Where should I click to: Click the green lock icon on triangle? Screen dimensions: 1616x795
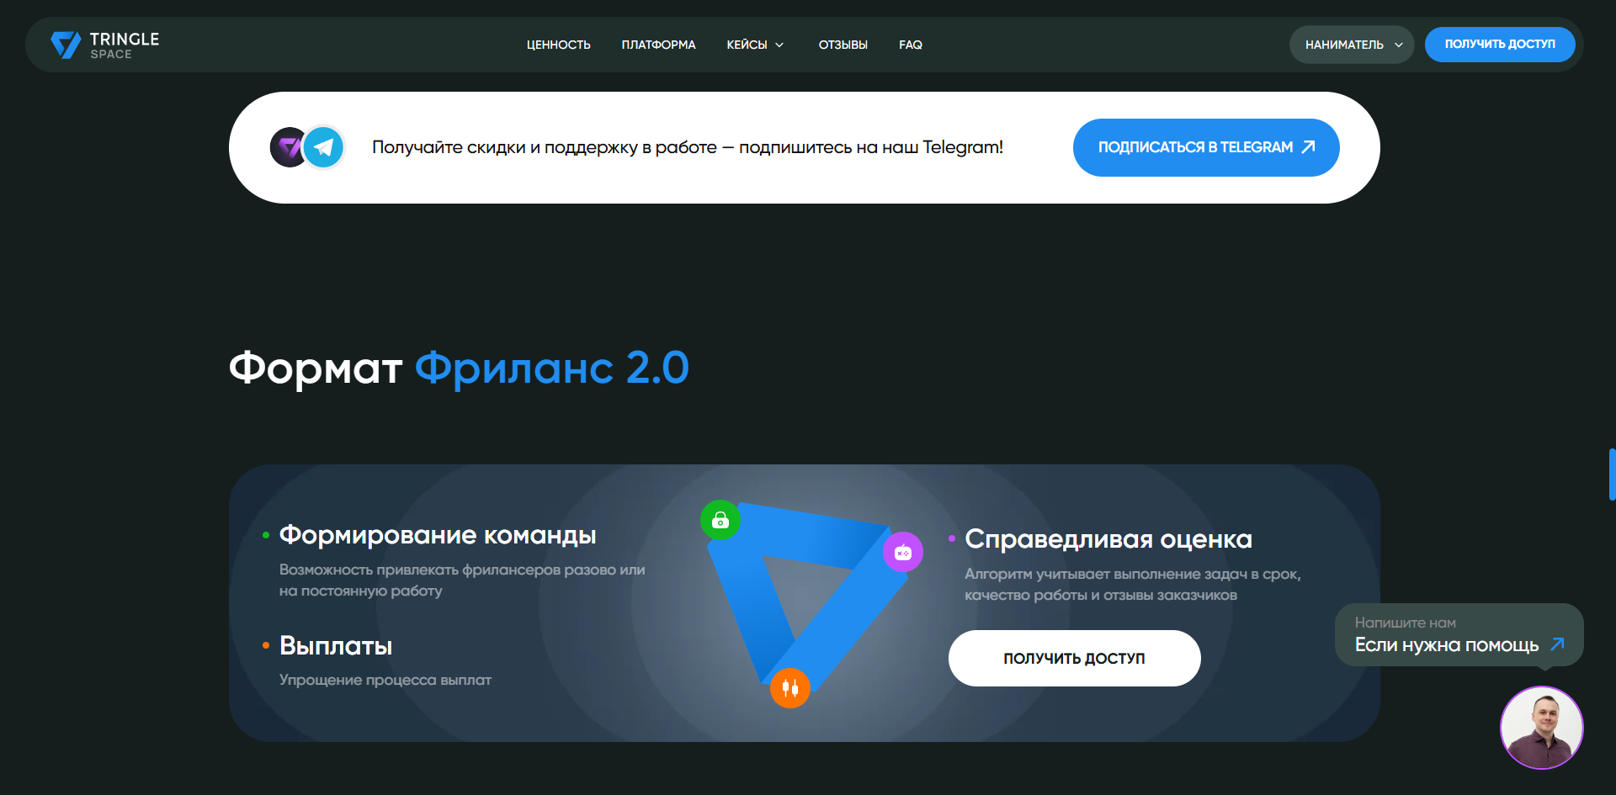[x=720, y=521]
